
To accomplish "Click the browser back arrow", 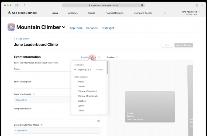I will (x=24, y=5).
